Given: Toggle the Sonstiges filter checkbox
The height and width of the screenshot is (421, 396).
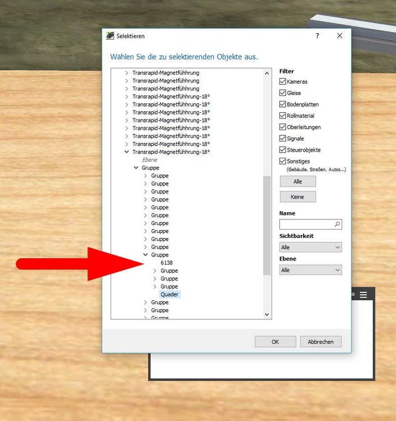Looking at the screenshot, I should point(283,161).
